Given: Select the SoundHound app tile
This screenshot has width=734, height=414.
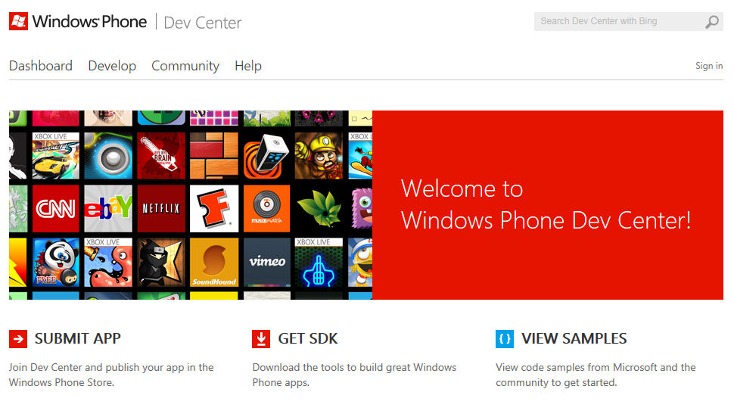Looking at the screenshot, I should [214, 263].
